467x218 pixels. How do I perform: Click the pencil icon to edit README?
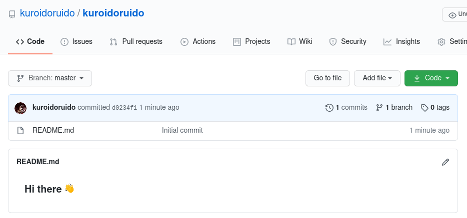(x=445, y=162)
